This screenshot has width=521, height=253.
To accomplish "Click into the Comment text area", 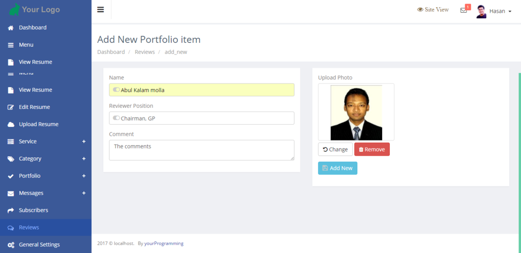I will click(201, 150).
